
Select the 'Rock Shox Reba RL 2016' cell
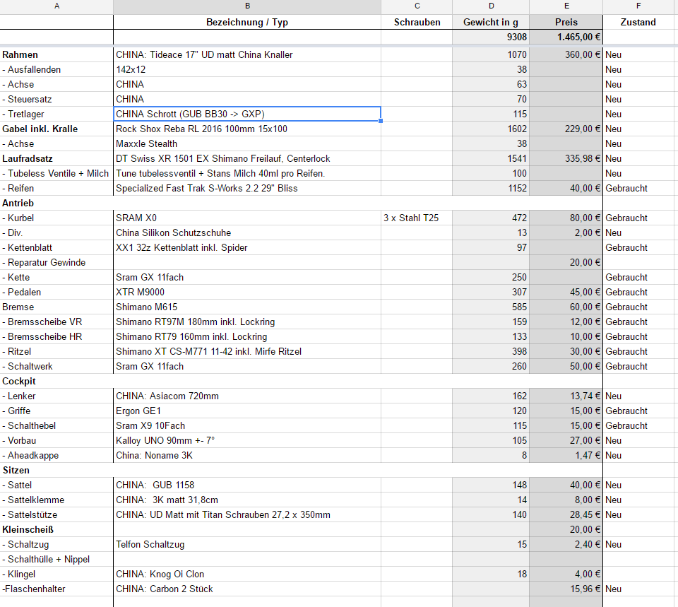pos(246,129)
